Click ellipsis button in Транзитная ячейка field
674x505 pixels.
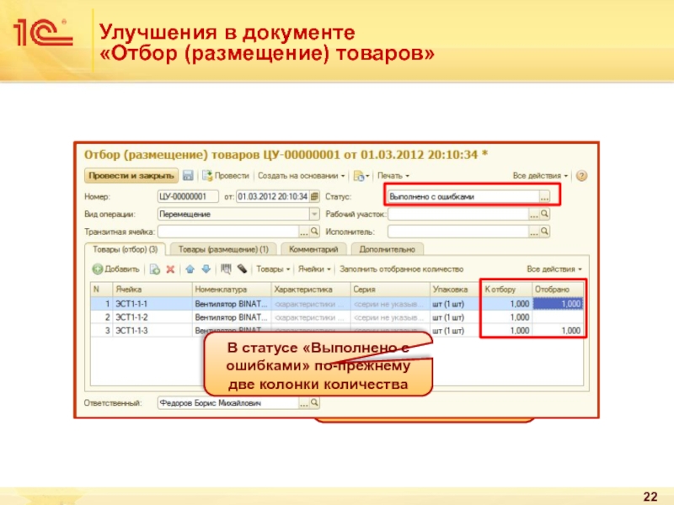(x=304, y=231)
